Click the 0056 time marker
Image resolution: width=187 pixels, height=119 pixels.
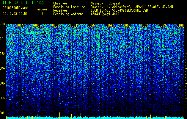[x=109, y=26]
